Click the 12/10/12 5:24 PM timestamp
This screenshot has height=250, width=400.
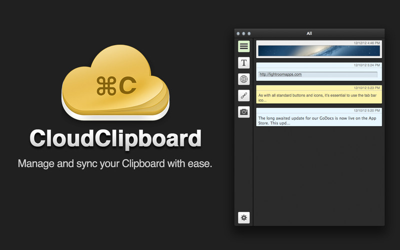pos(366,65)
